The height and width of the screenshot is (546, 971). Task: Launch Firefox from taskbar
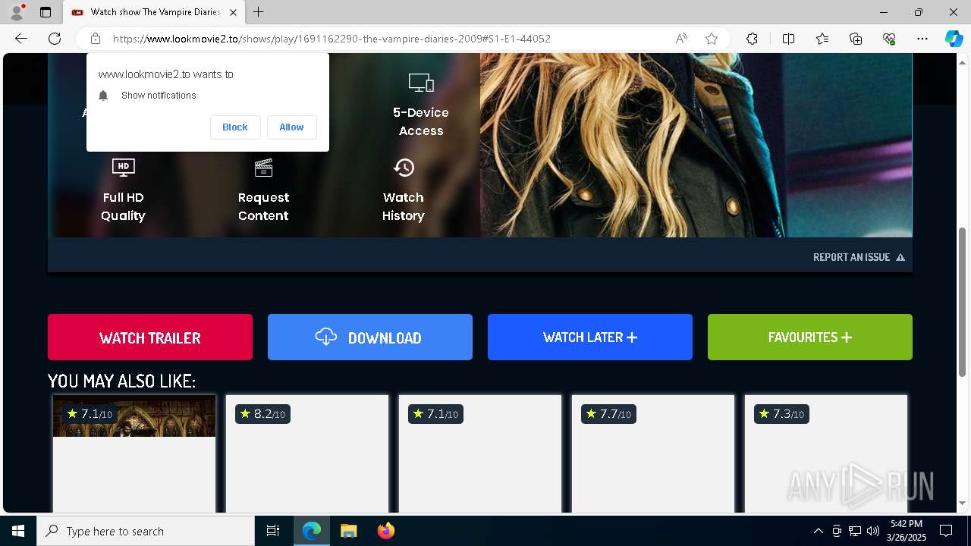coord(386,531)
